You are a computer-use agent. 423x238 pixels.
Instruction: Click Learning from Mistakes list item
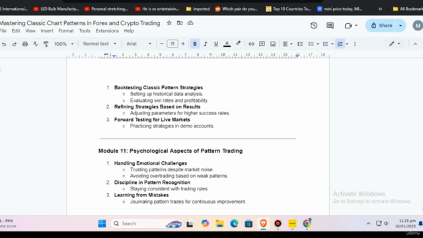tap(141, 195)
